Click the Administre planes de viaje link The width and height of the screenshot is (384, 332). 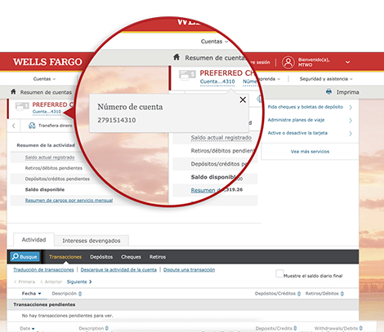click(x=296, y=120)
